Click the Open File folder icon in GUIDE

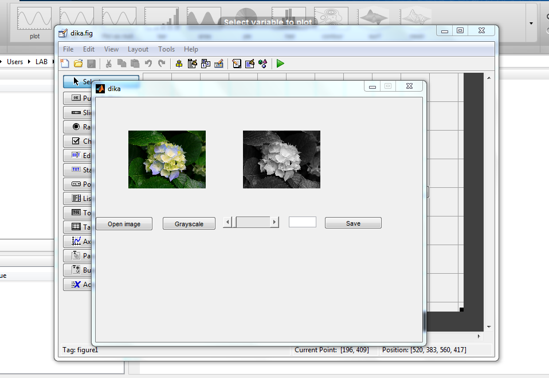[x=78, y=64]
